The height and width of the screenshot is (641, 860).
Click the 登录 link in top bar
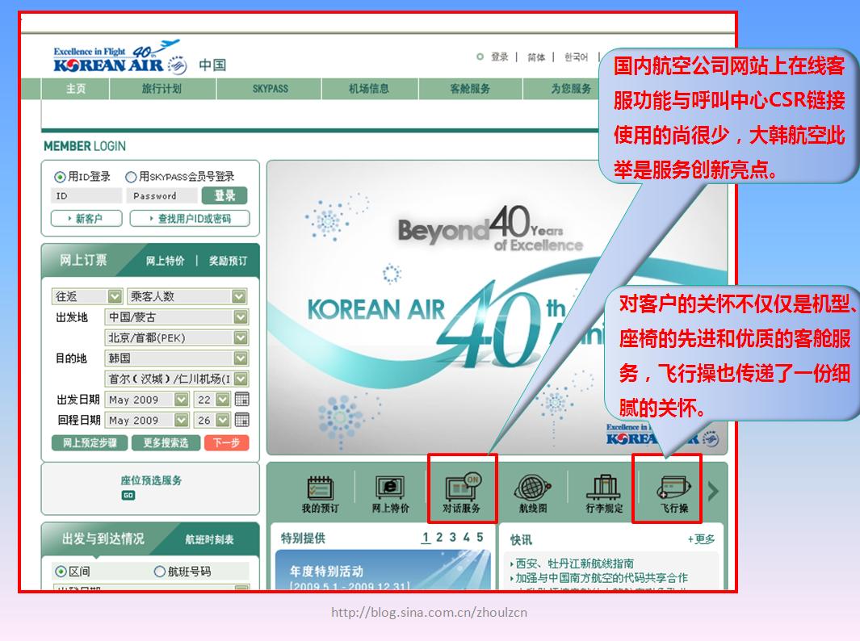[499, 57]
